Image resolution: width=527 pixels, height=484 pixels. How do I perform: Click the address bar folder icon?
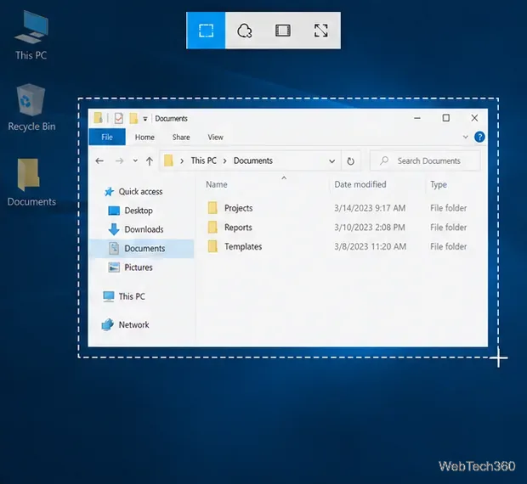[168, 160]
